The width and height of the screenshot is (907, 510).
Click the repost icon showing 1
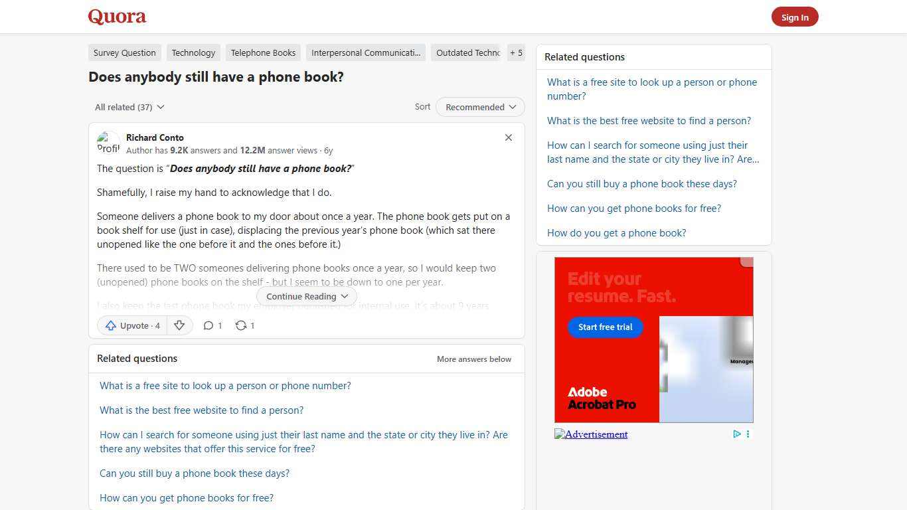click(x=240, y=325)
